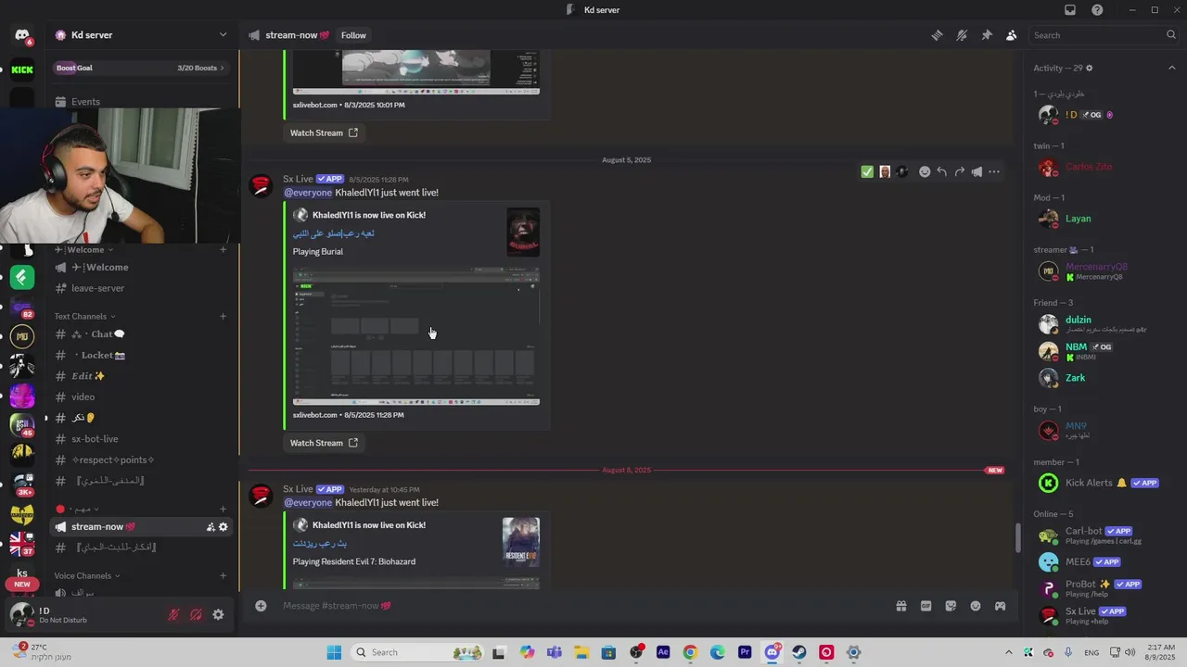
Task: Open the Help question mark icon
Action: pyautogui.click(x=1097, y=10)
